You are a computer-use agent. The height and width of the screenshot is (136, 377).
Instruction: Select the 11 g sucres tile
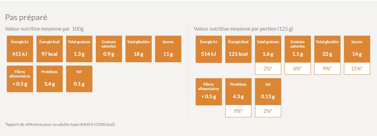[168, 49]
